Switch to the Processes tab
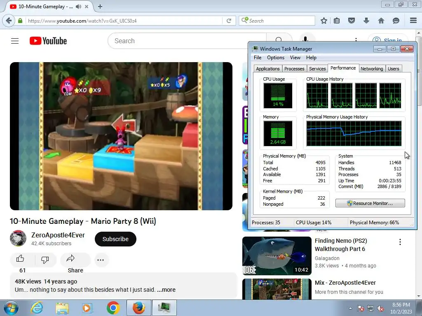 294,69
